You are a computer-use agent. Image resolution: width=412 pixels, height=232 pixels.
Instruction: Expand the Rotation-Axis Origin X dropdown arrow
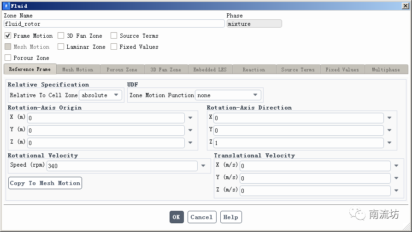pyautogui.click(x=190, y=118)
